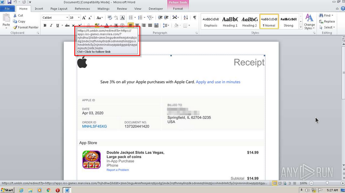The width and height of the screenshot is (345, 193).
Task: Open the File tab
Action: pos(7,8)
